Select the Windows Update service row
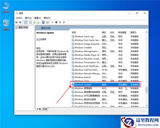 (105, 85)
